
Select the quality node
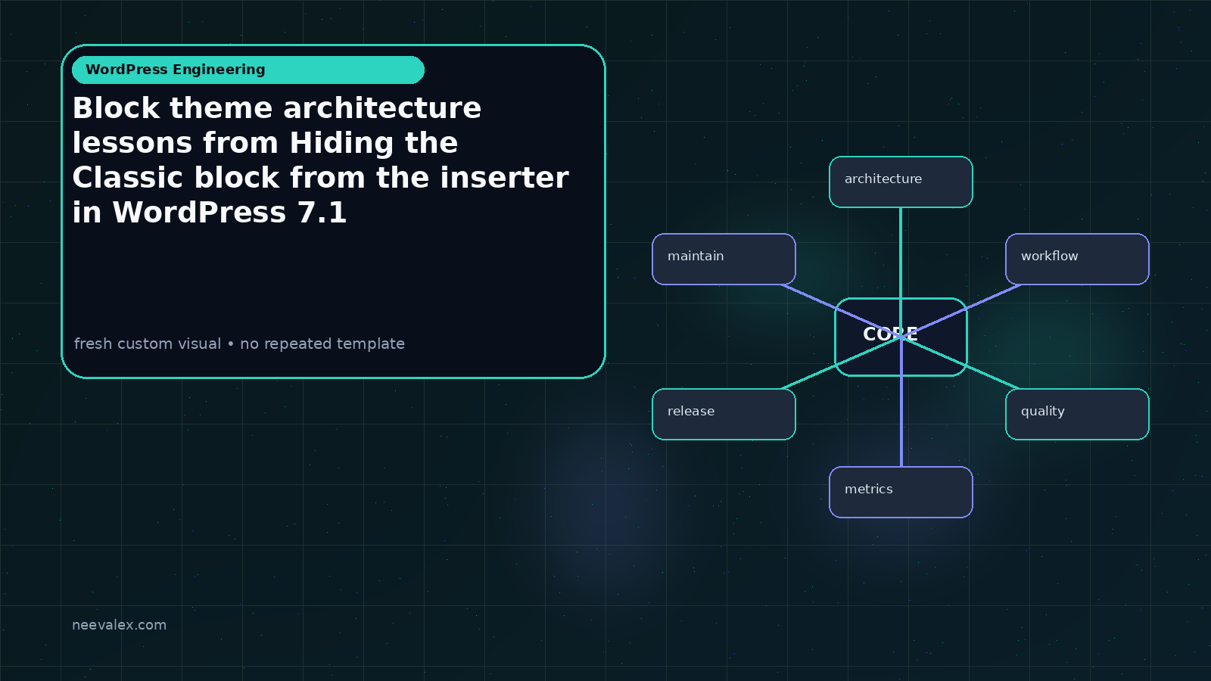1077,414
